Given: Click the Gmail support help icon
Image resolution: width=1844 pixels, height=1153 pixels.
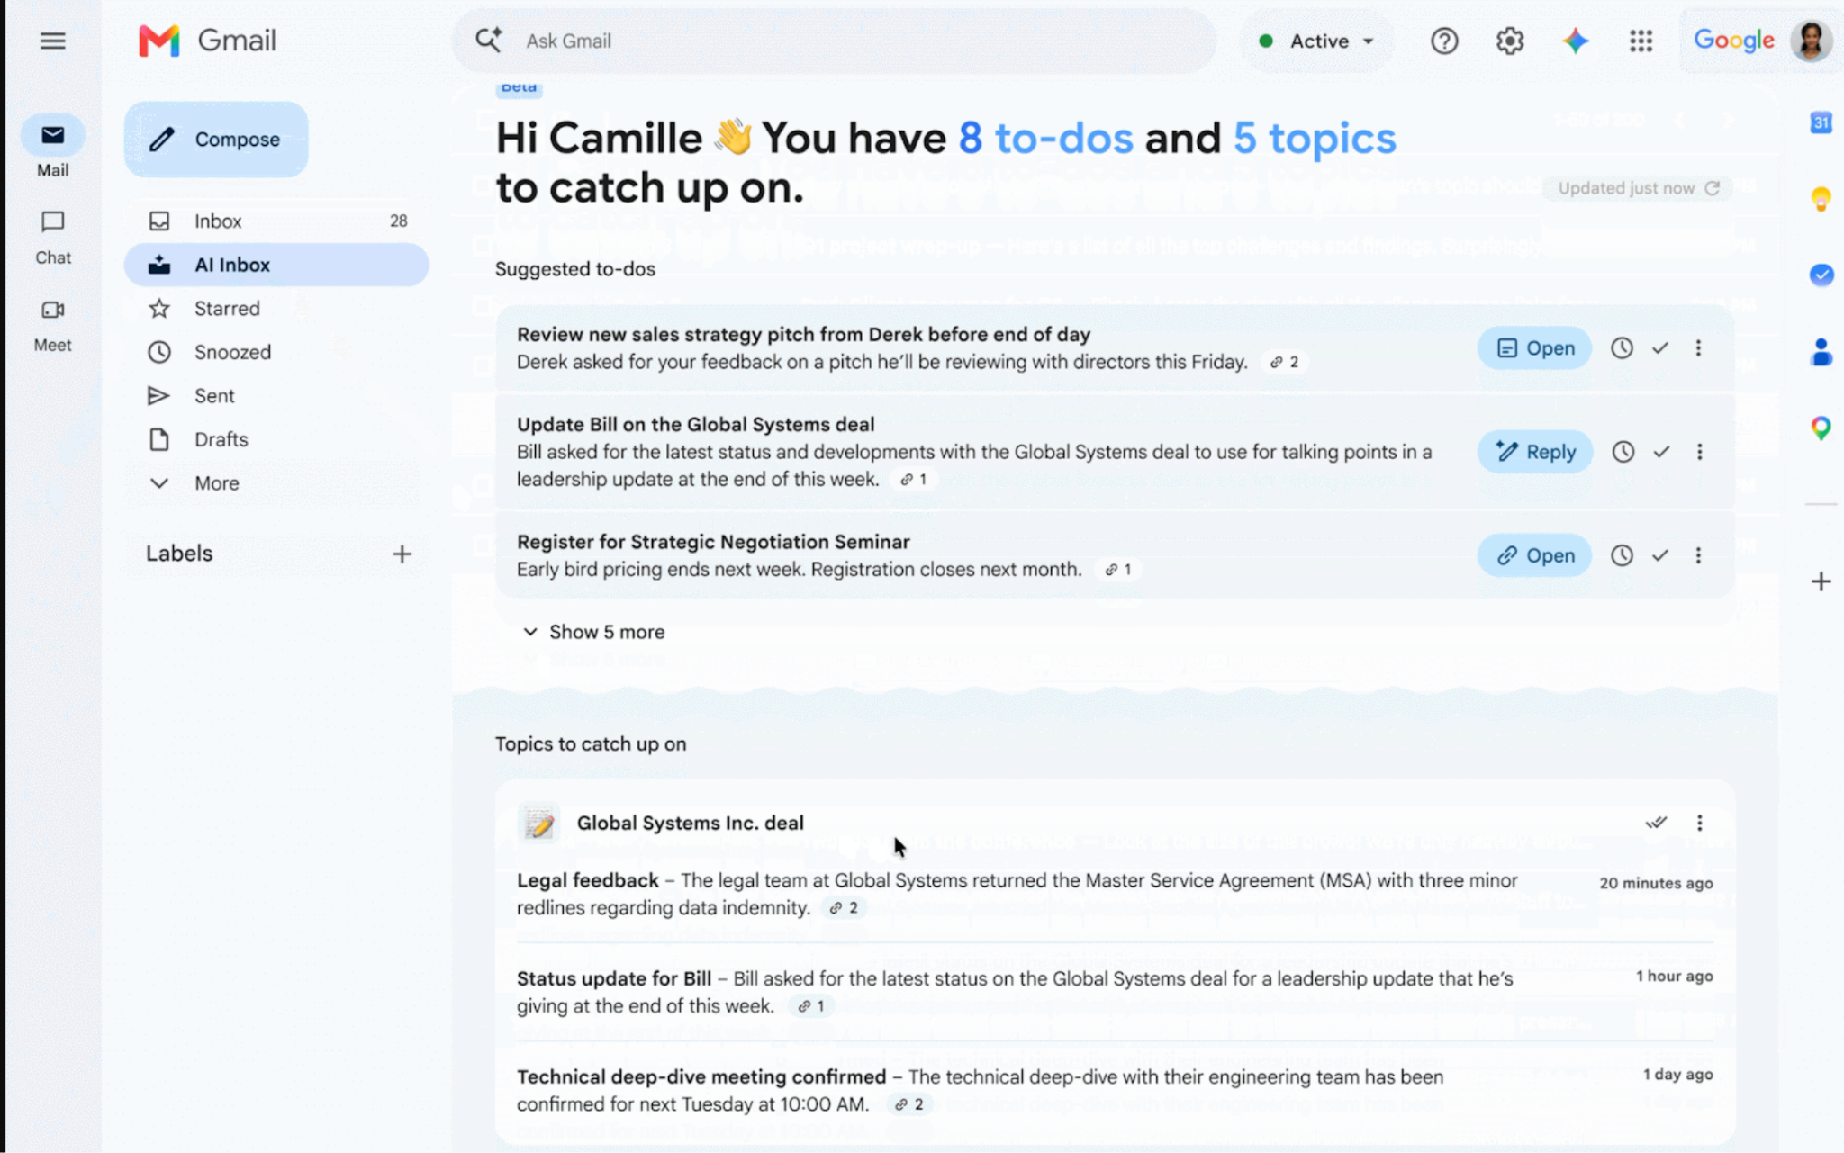Looking at the screenshot, I should click(1444, 41).
